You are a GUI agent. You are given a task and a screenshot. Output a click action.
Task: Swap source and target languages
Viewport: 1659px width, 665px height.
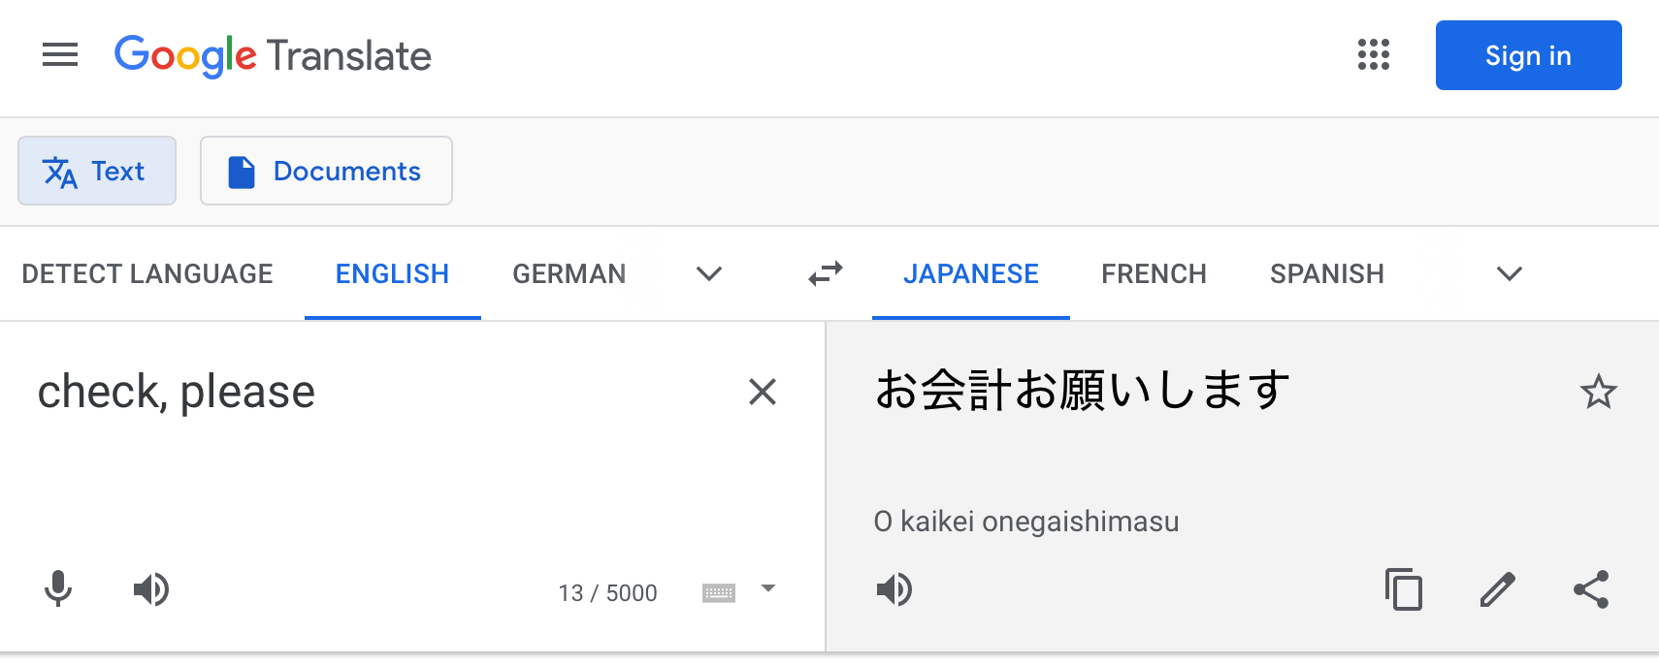point(826,274)
